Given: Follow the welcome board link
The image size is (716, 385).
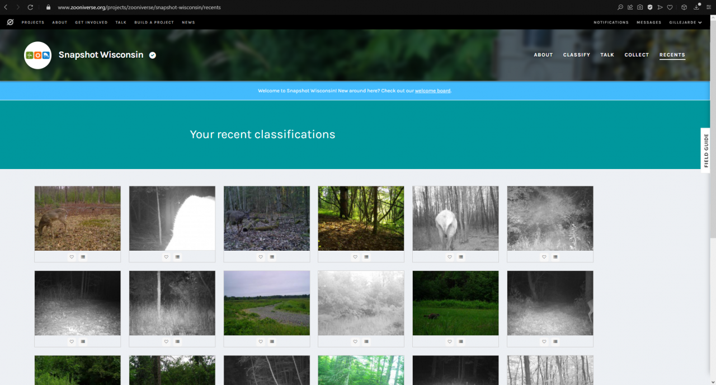Looking at the screenshot, I should (x=432, y=91).
